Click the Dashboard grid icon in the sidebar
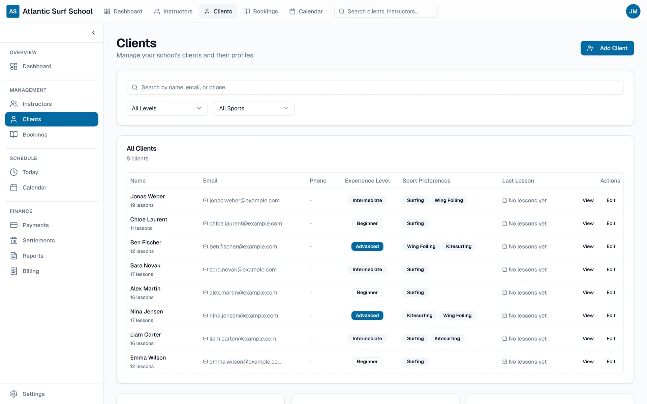The width and height of the screenshot is (647, 404). 14,66
